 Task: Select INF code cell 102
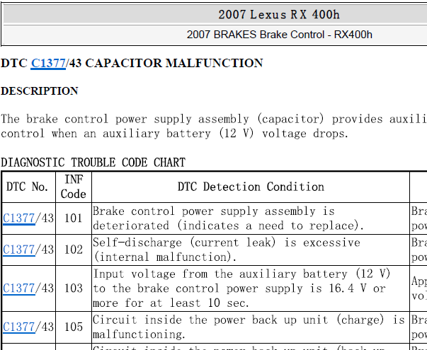[x=74, y=250]
